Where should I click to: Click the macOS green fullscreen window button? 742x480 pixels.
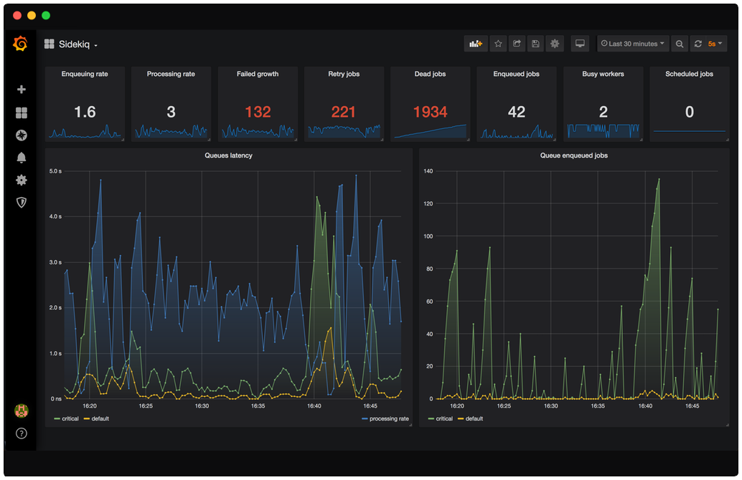pyautogui.click(x=46, y=15)
